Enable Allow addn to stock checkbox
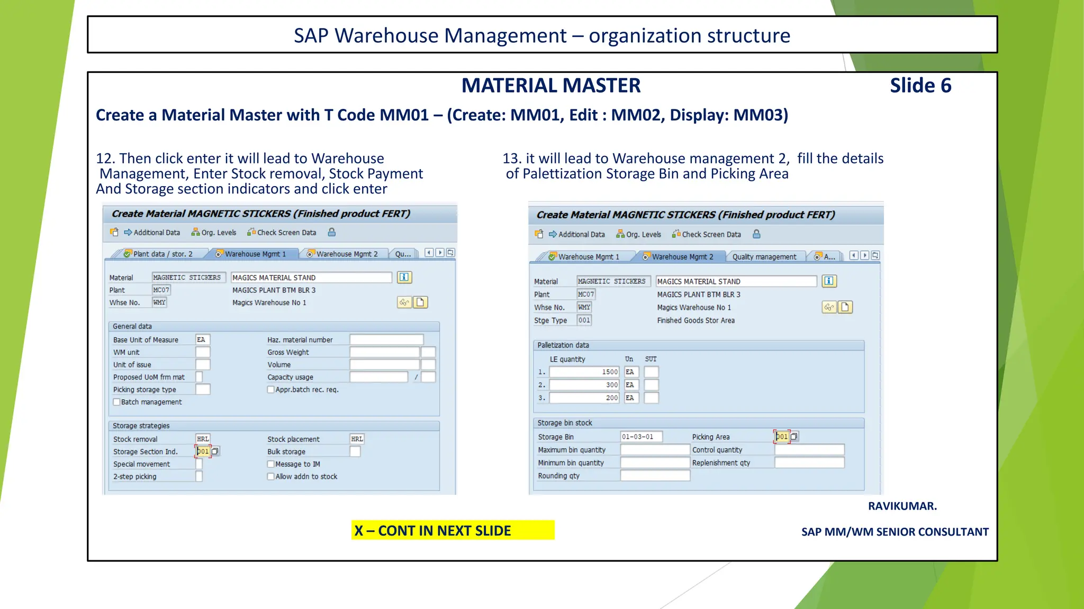This screenshot has height=609, width=1084. (x=271, y=477)
